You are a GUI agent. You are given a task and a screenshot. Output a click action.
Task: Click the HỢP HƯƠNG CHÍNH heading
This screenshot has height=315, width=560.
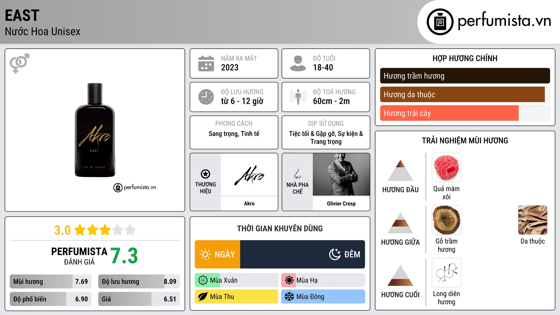(x=465, y=58)
